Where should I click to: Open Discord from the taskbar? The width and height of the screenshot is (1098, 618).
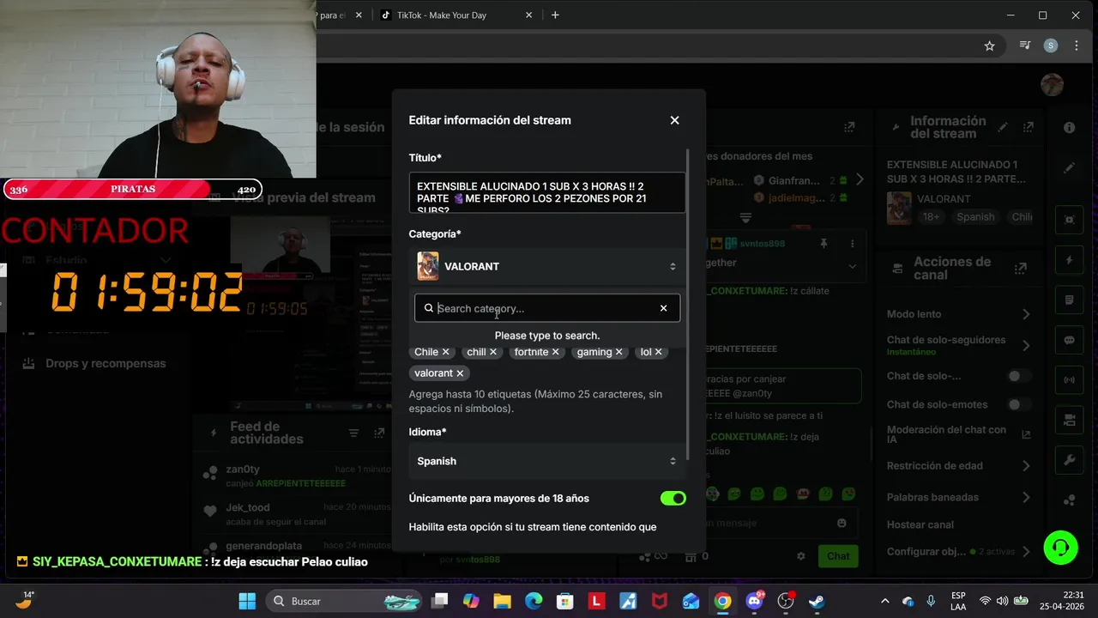click(x=756, y=601)
